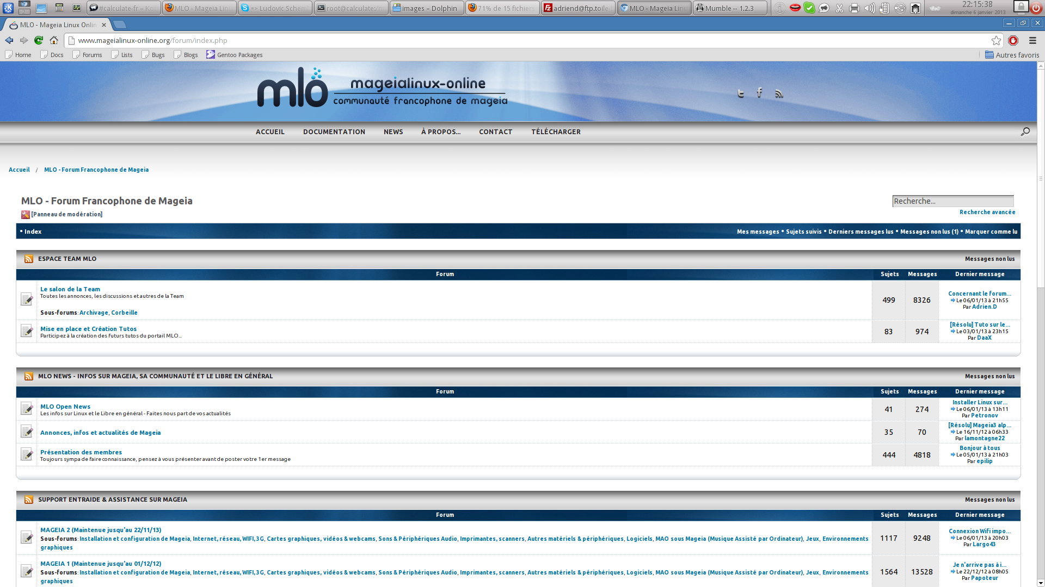Screen dimensions: 1045x587
Task: Open the Archivage sub-forum link
Action: point(94,313)
